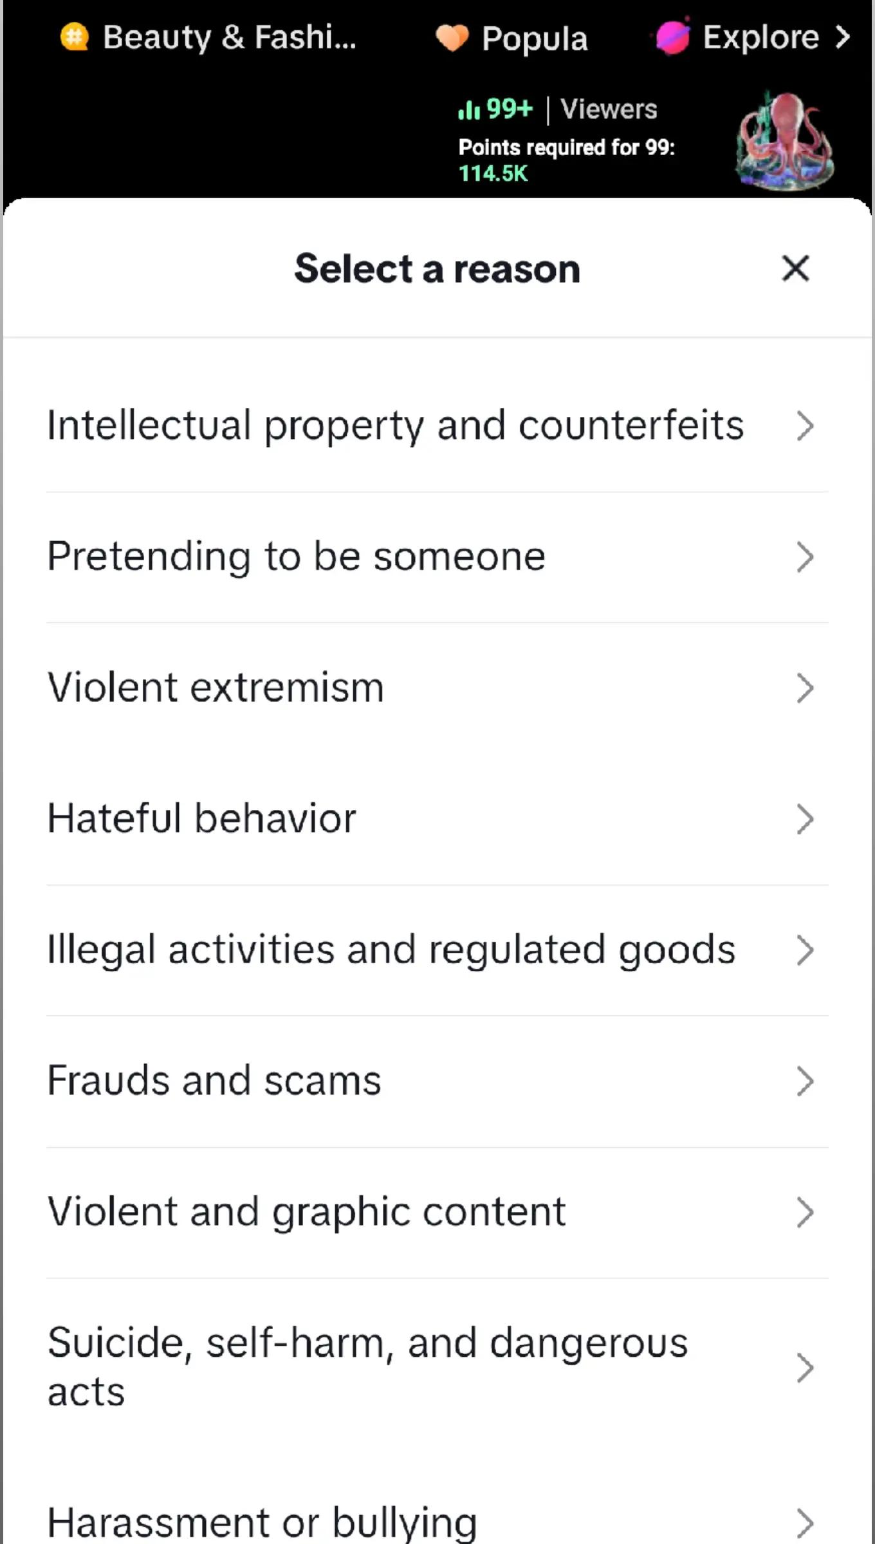Tap Points required for 99 text
Image resolution: width=875 pixels, height=1544 pixels.
click(x=566, y=148)
